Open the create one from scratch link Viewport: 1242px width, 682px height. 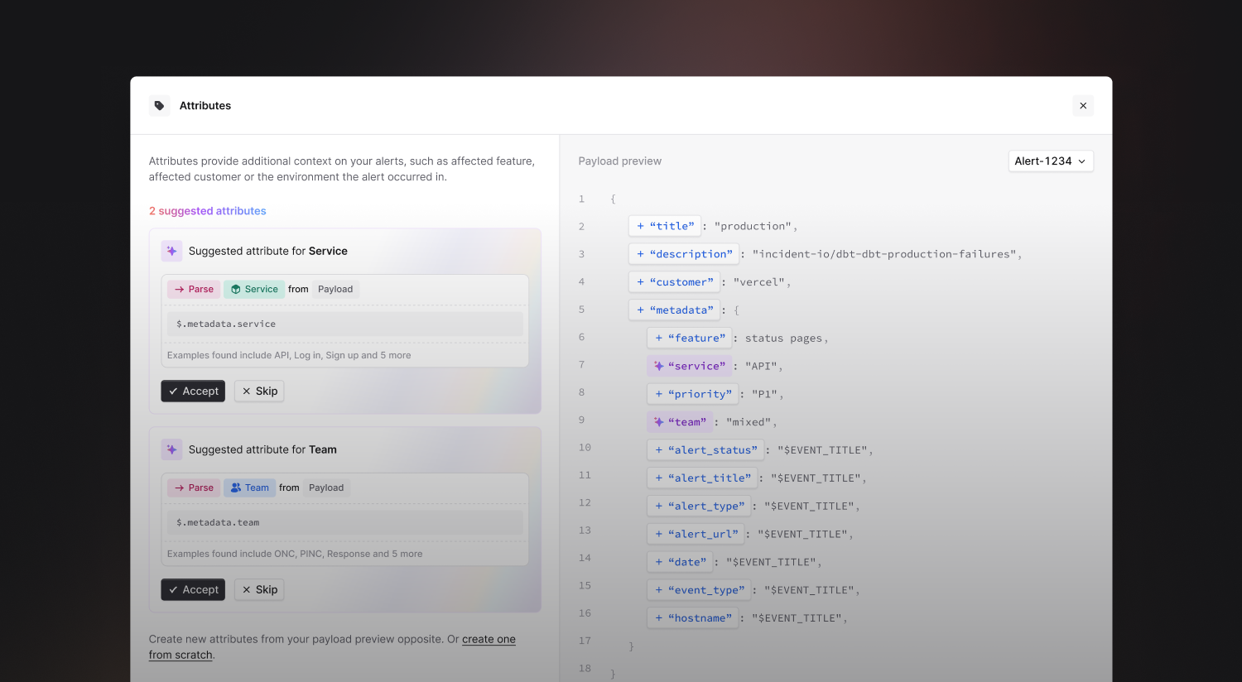489,639
